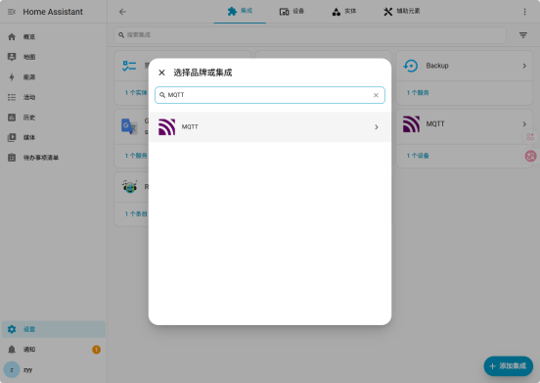The height and width of the screenshot is (383, 540).
Task: Clear the MQTT search text
Action: pyautogui.click(x=376, y=95)
